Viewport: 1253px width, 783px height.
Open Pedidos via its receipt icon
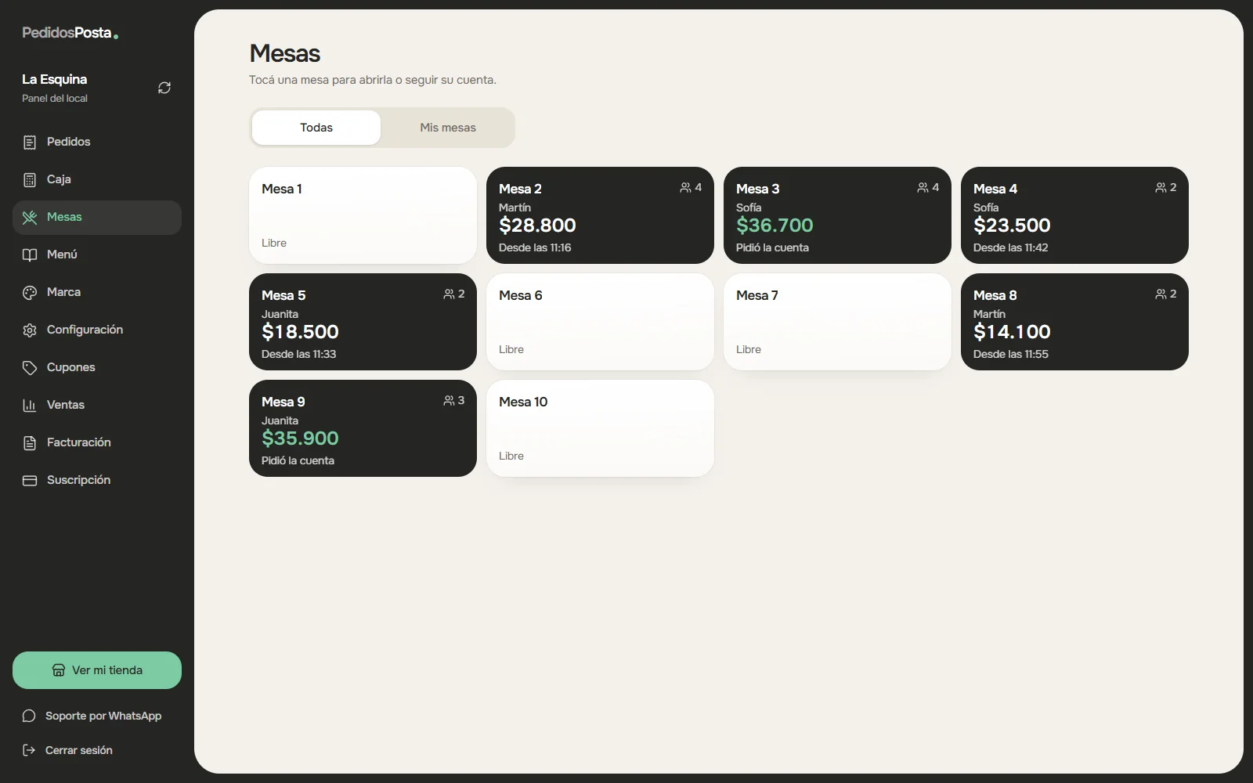[30, 142]
